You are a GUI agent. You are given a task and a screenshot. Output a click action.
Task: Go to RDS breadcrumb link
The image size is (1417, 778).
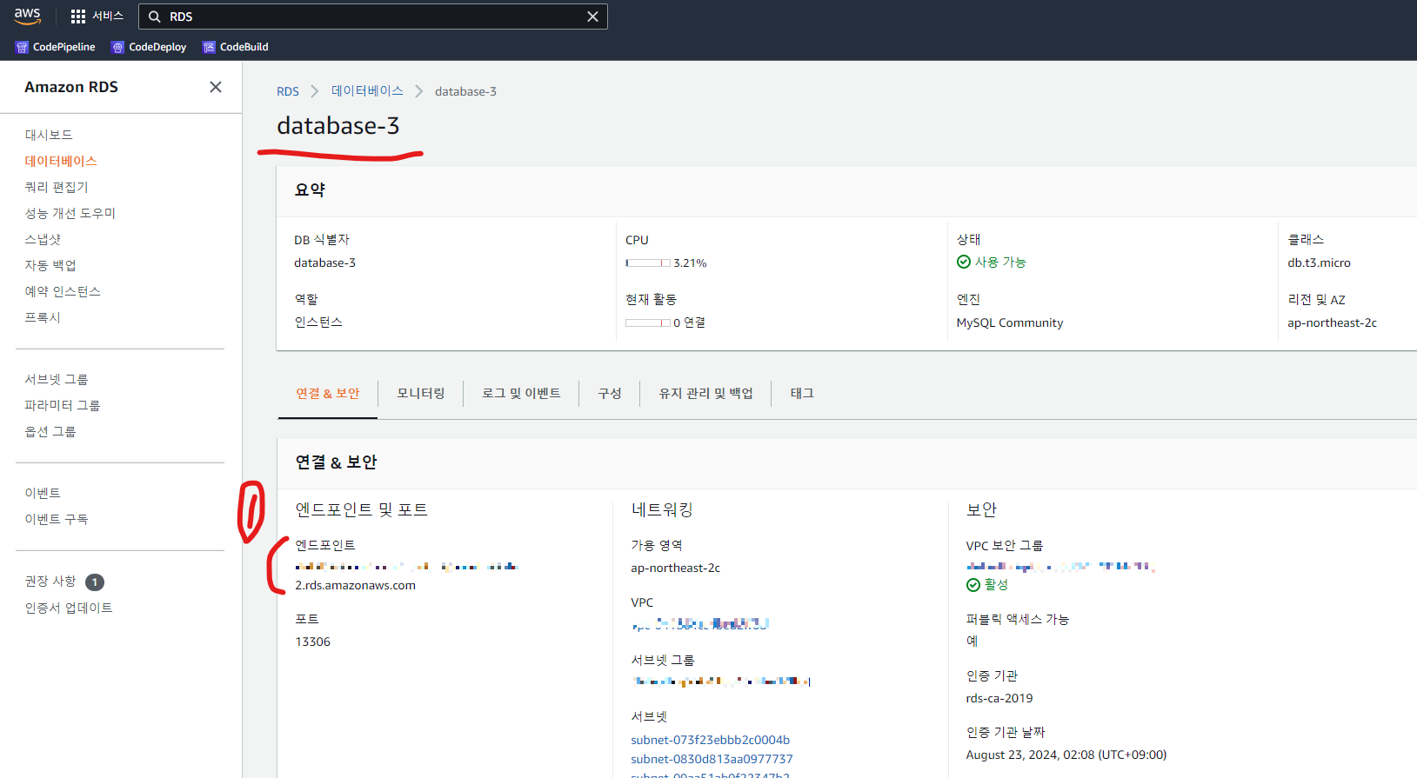coord(288,91)
